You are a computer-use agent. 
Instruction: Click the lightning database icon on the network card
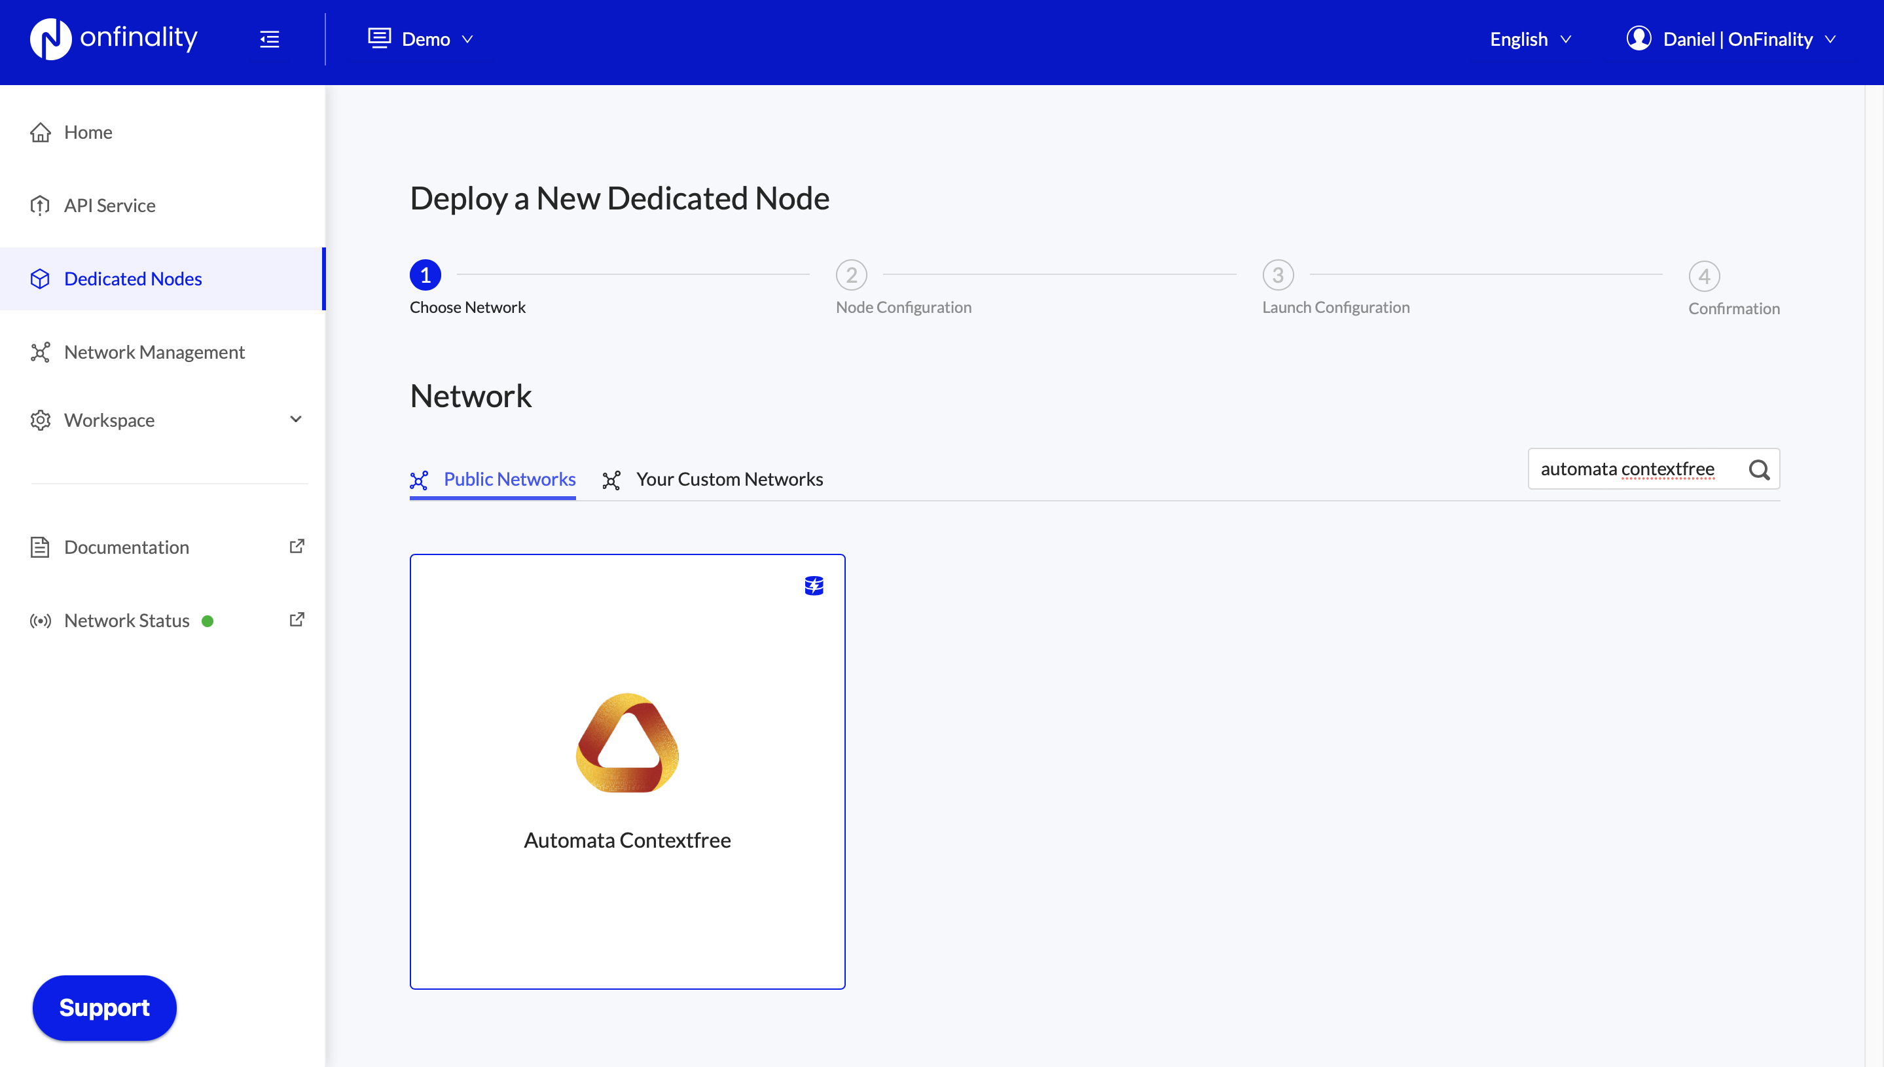tap(814, 585)
